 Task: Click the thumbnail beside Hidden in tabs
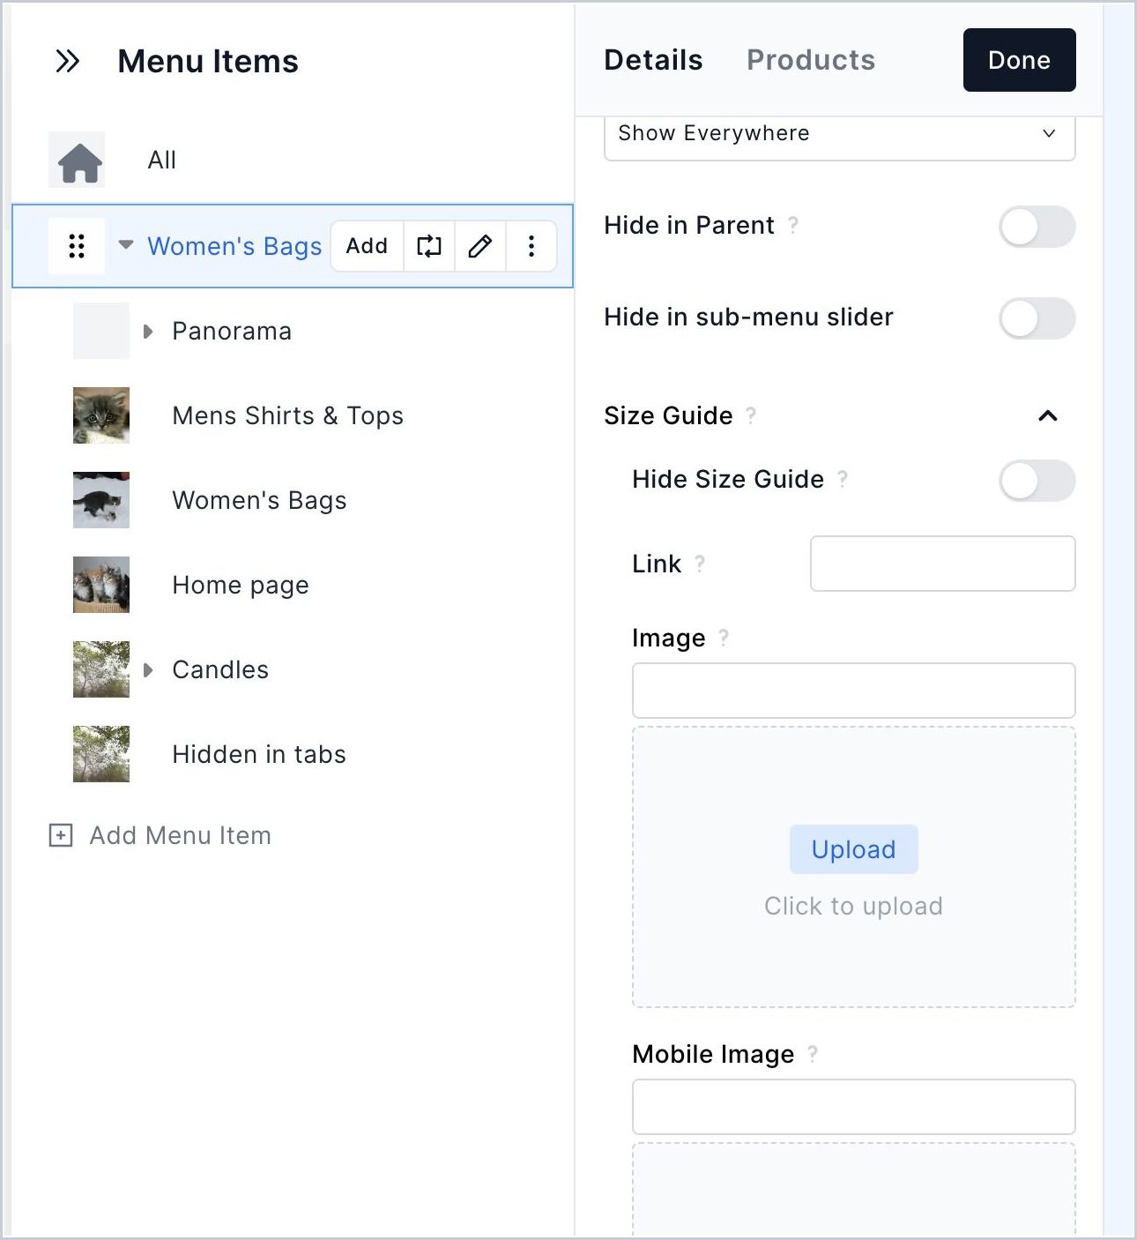(101, 754)
